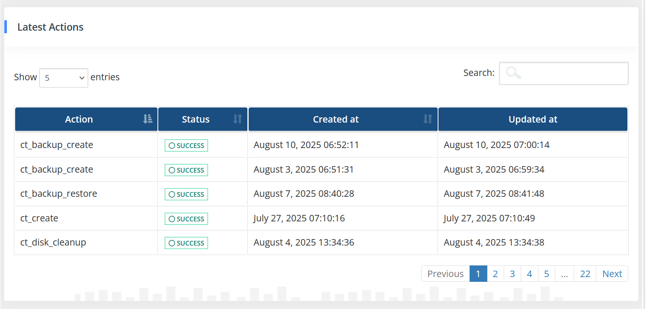Click created date August 4, 2025 13:34:36
This screenshot has height=309, width=646.
coord(304,243)
